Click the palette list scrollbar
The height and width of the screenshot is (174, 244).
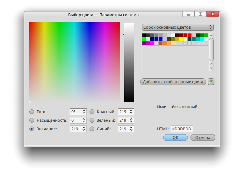coord(211,49)
